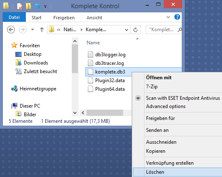This screenshot has height=177, width=222.
Task: Select the komplete.db3 file
Action: coord(110,72)
